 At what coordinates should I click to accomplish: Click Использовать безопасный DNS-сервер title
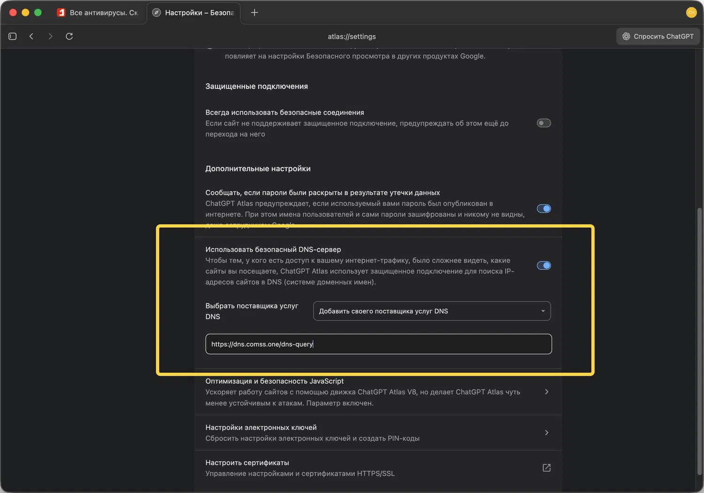pos(273,249)
